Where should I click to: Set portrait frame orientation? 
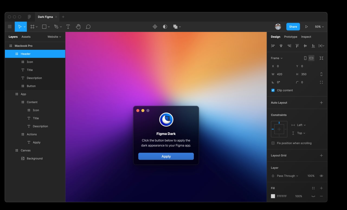point(305,58)
